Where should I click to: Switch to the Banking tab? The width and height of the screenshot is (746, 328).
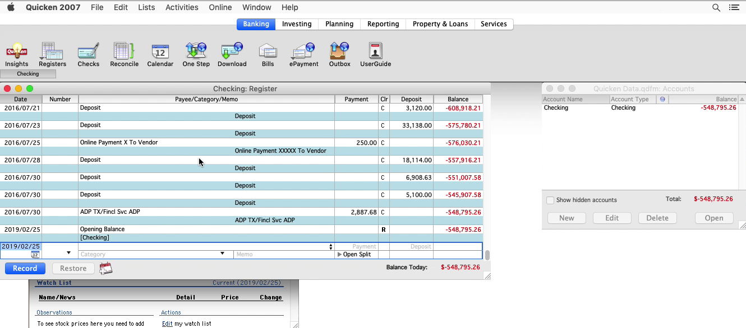pyautogui.click(x=256, y=24)
